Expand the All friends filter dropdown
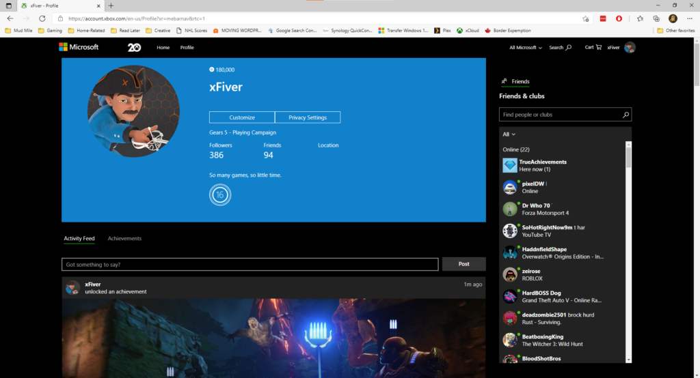The width and height of the screenshot is (700, 378). (509, 134)
